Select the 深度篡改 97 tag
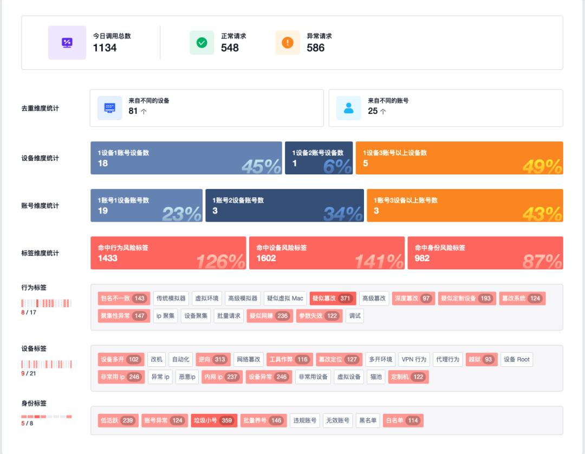The width and height of the screenshot is (585, 454). click(x=413, y=299)
